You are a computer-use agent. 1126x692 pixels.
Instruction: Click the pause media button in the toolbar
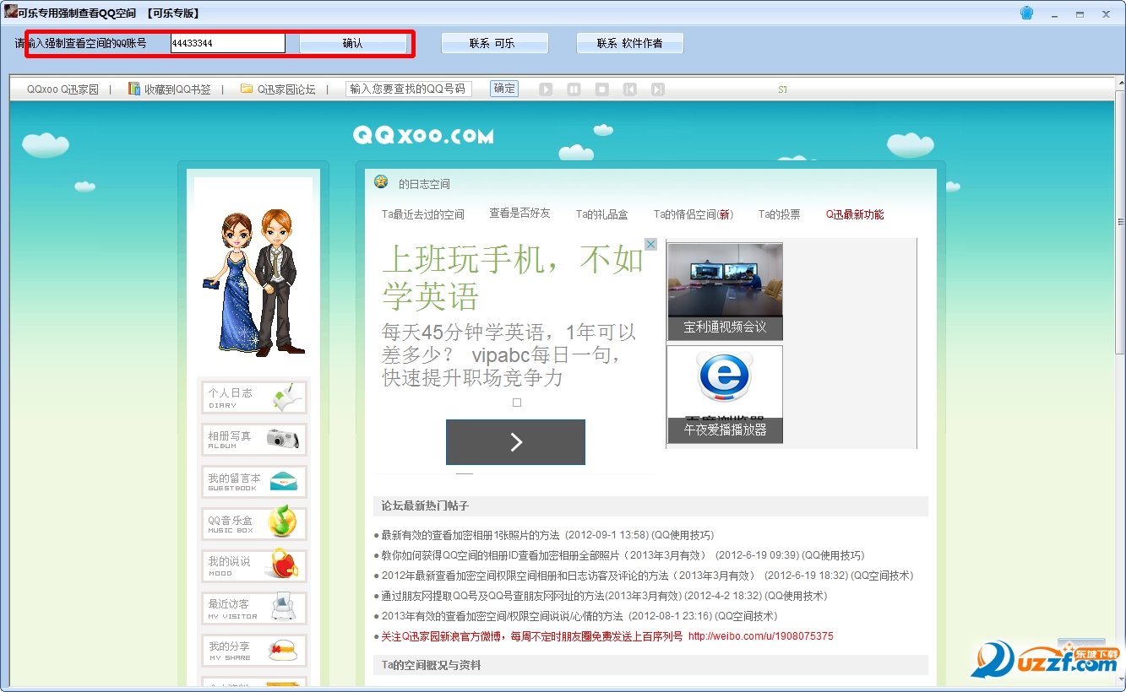click(574, 89)
